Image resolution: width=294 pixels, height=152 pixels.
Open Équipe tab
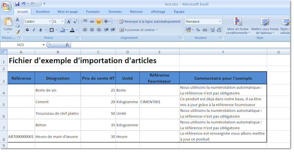(179, 12)
